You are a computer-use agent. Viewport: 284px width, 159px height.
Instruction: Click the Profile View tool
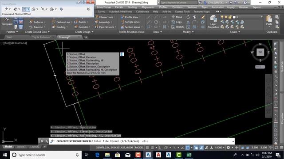click(x=130, y=17)
